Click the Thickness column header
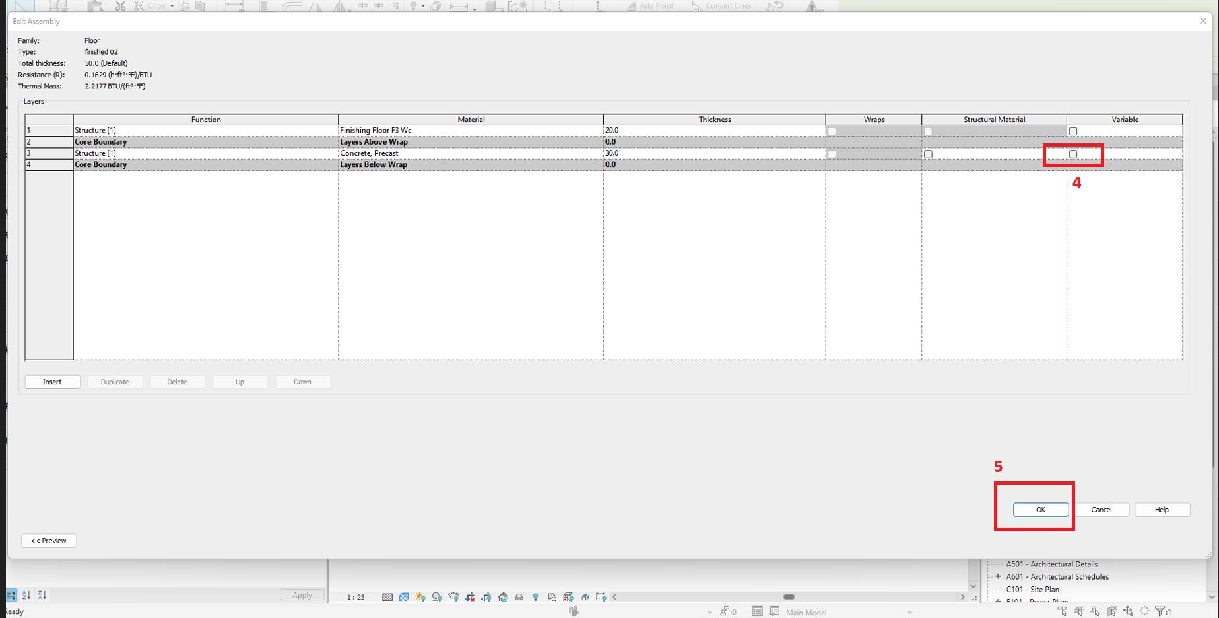 click(x=714, y=120)
